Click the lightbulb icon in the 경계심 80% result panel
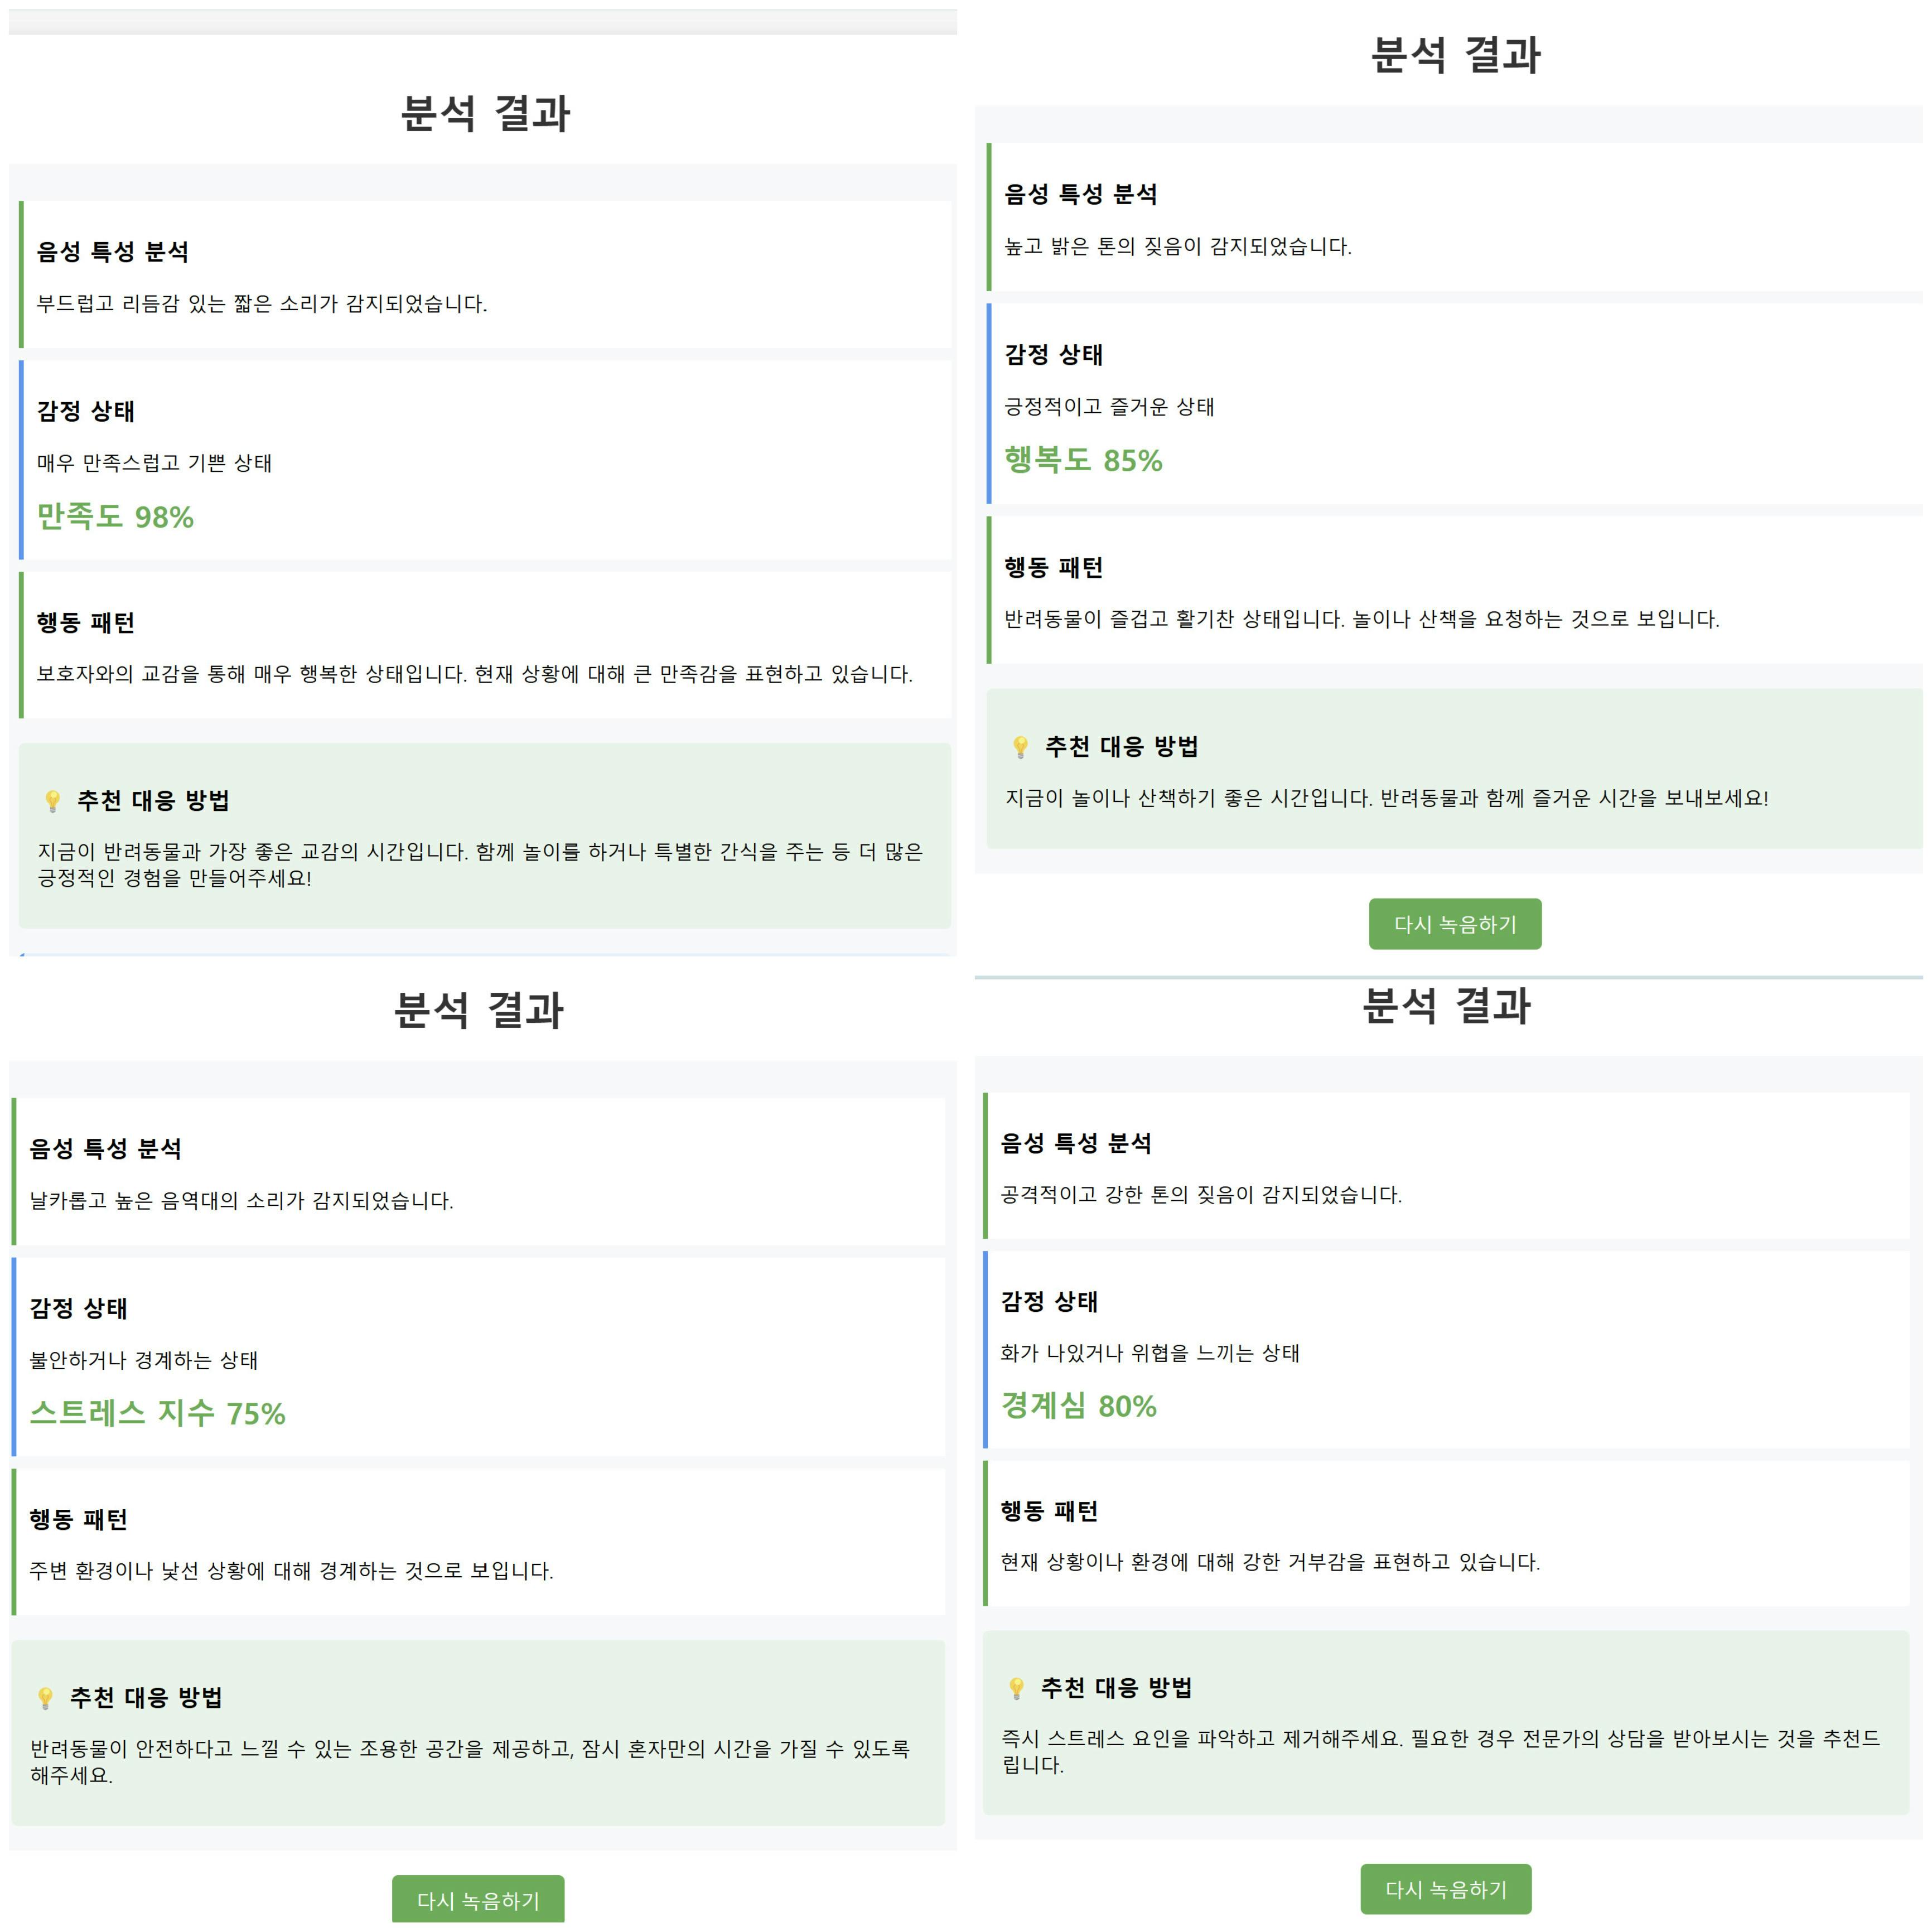This screenshot has width=1932, height=1932. point(1016,1688)
